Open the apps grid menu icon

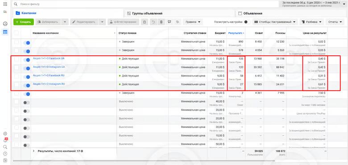pyautogui.click(x=5, y=4)
